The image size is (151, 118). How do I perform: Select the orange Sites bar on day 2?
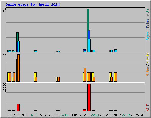coord(14,77)
